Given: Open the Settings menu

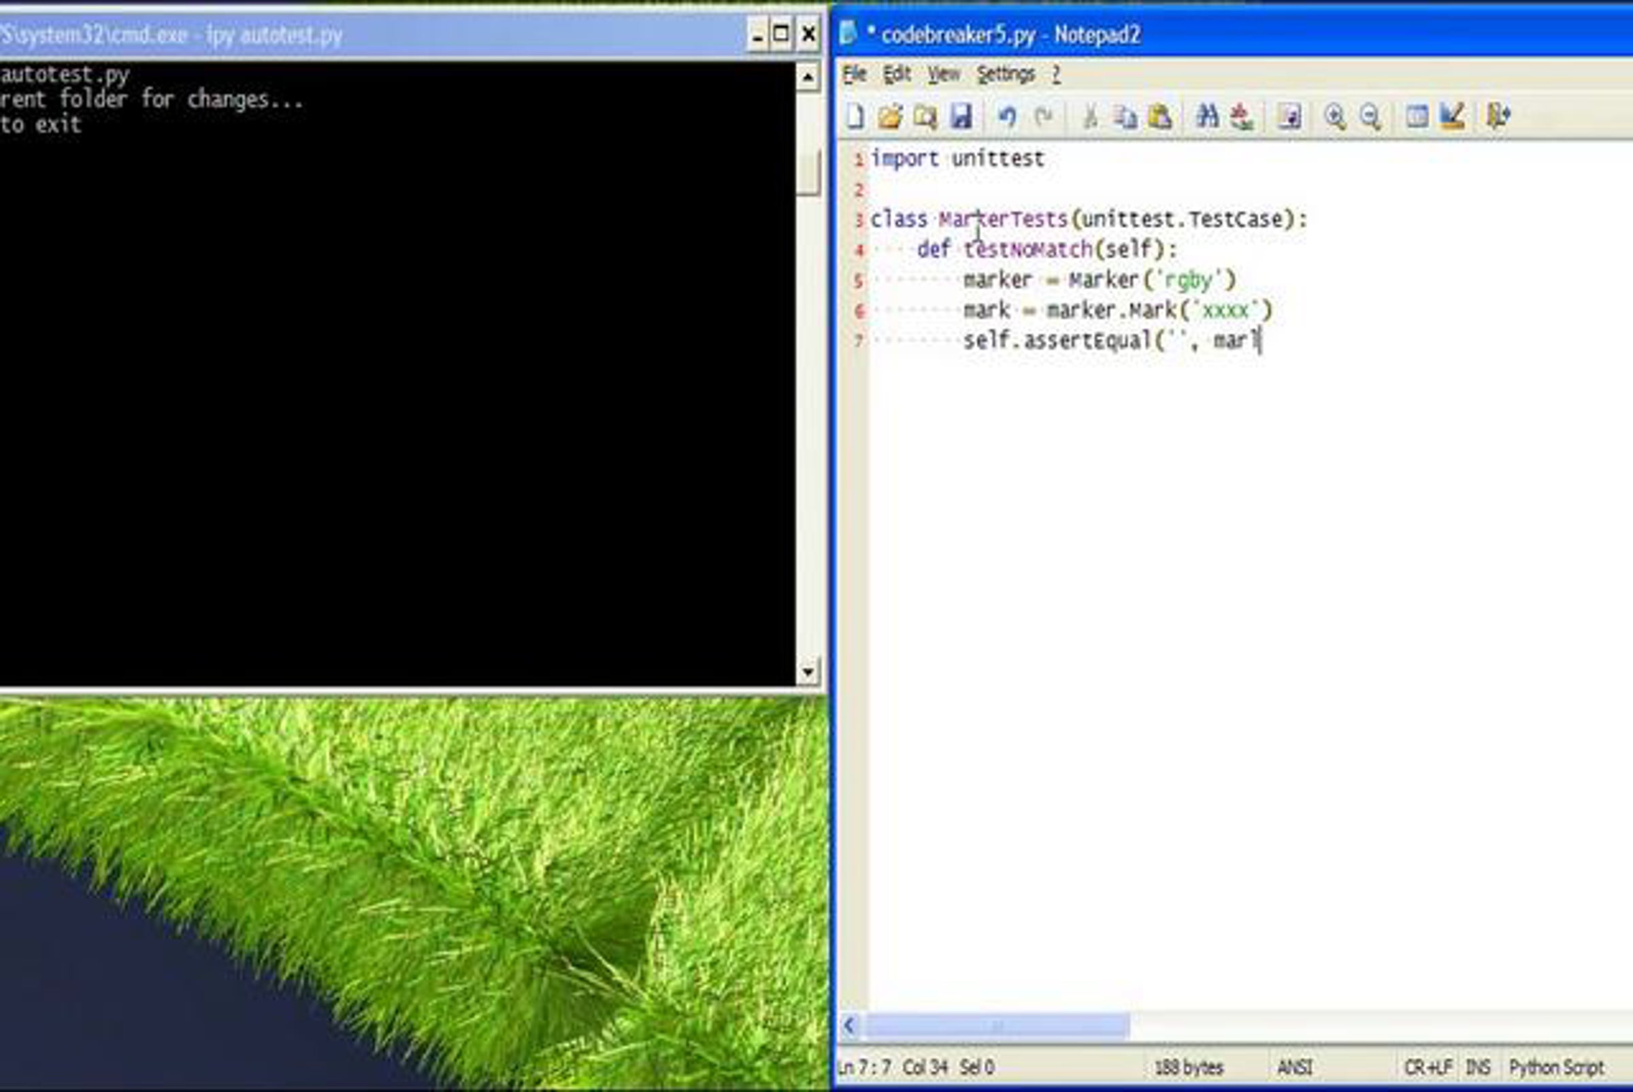Looking at the screenshot, I should (1005, 74).
